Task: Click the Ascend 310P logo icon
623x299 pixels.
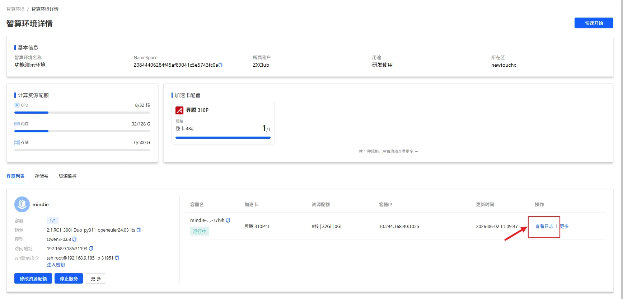Action: tap(179, 110)
